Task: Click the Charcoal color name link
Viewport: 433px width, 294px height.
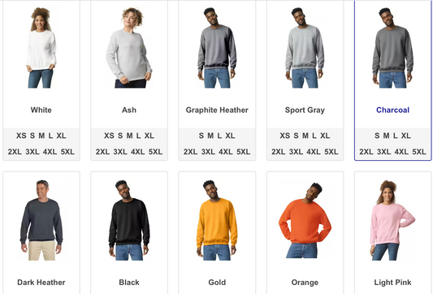Action: (x=392, y=110)
